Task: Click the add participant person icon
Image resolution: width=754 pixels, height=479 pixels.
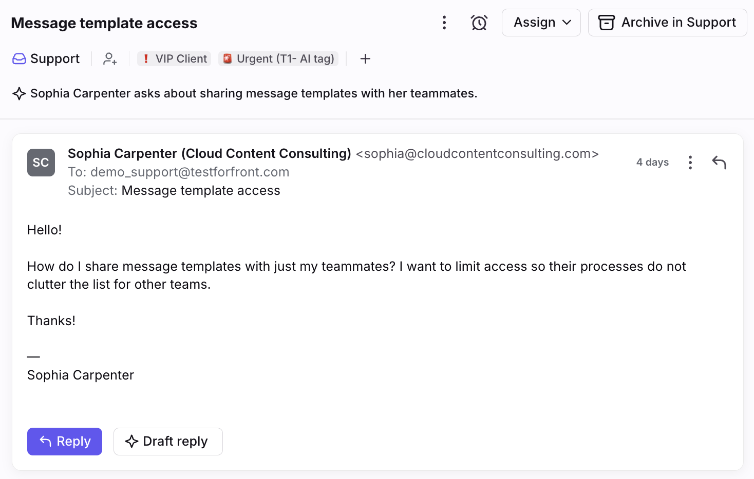Action: tap(110, 59)
